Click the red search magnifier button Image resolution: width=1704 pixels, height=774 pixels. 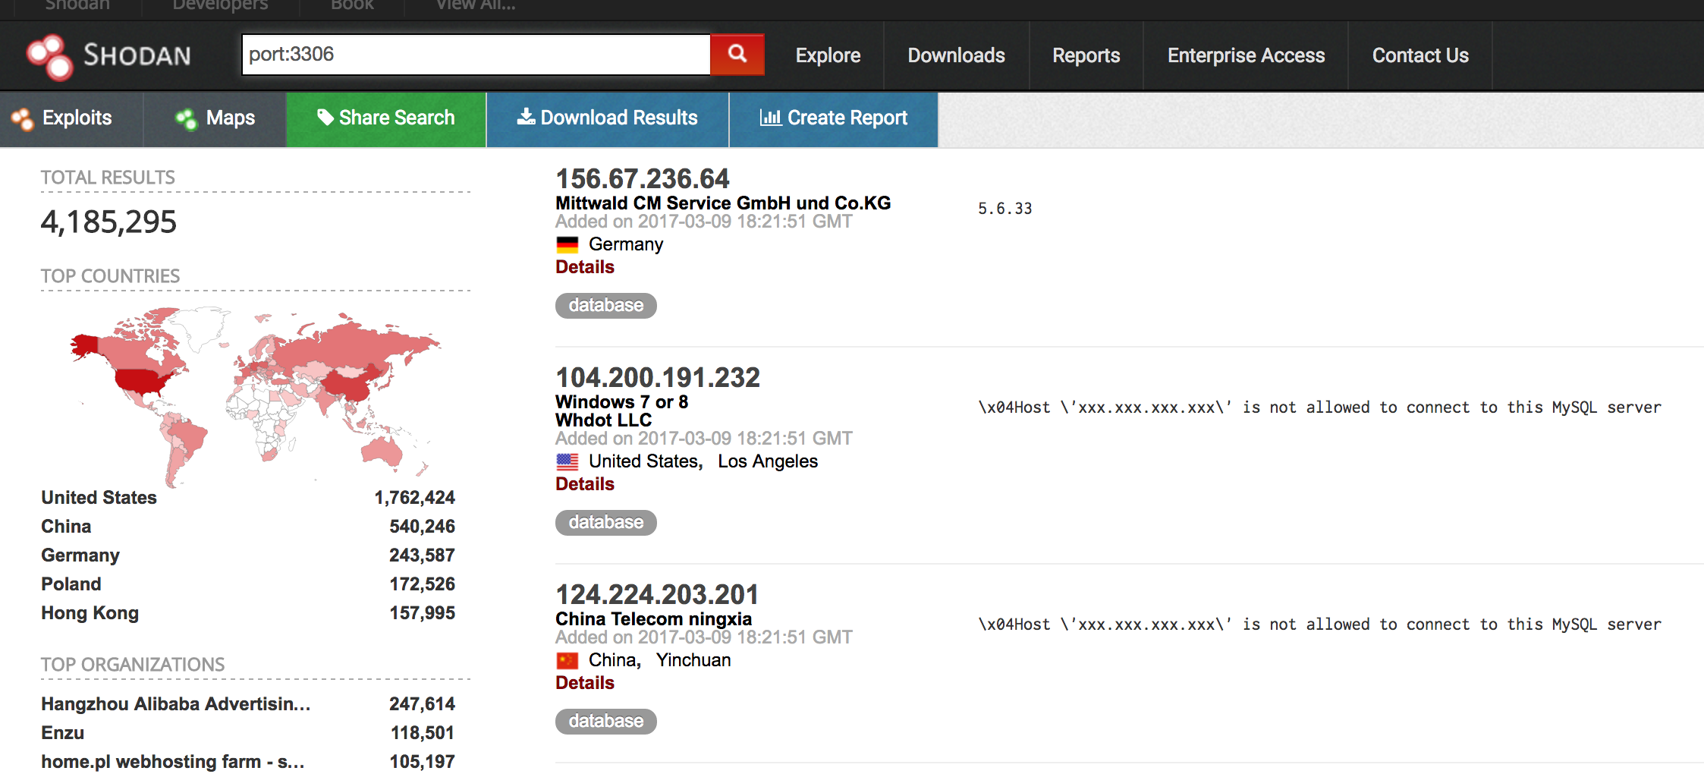737,54
